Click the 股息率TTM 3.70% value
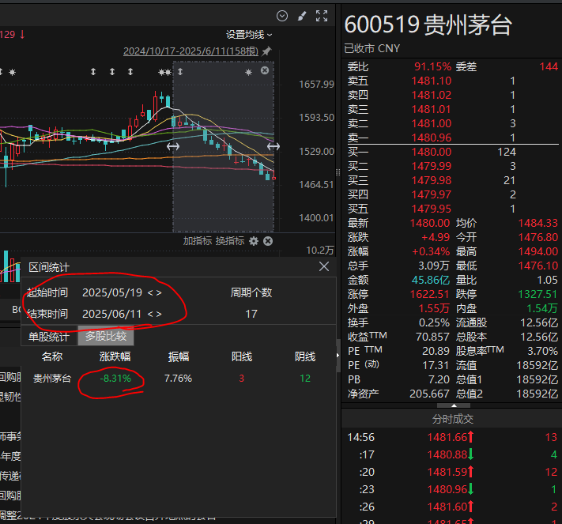Screen dimensions: 562x524 click(x=543, y=351)
